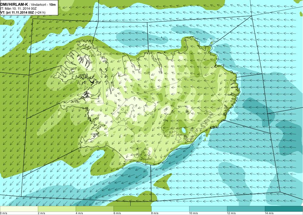Click the 12–14 m/s teal legend swatch

click(x=246, y=209)
